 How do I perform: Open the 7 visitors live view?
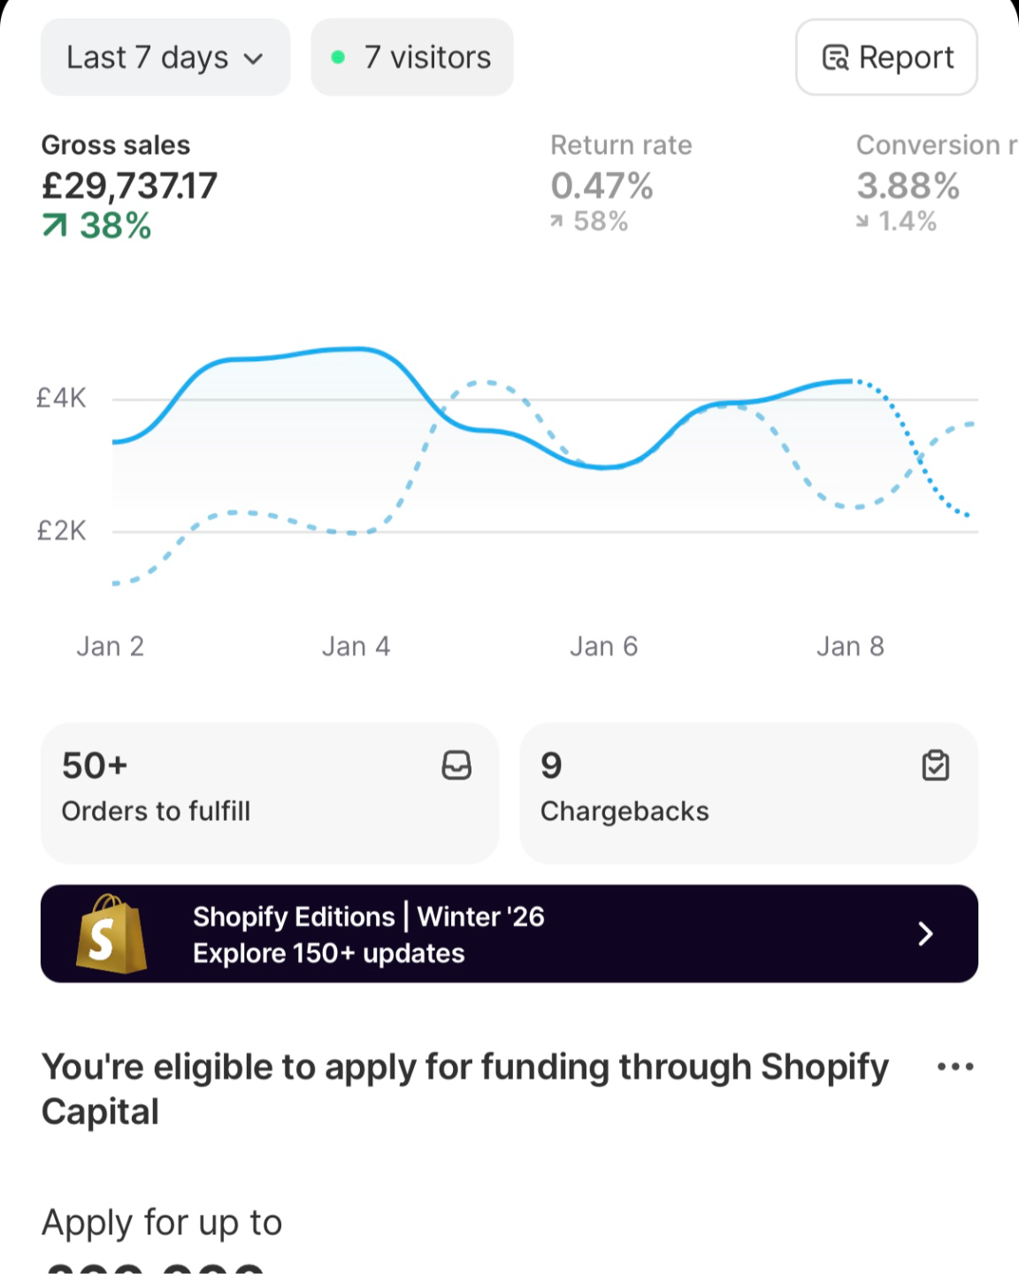412,58
